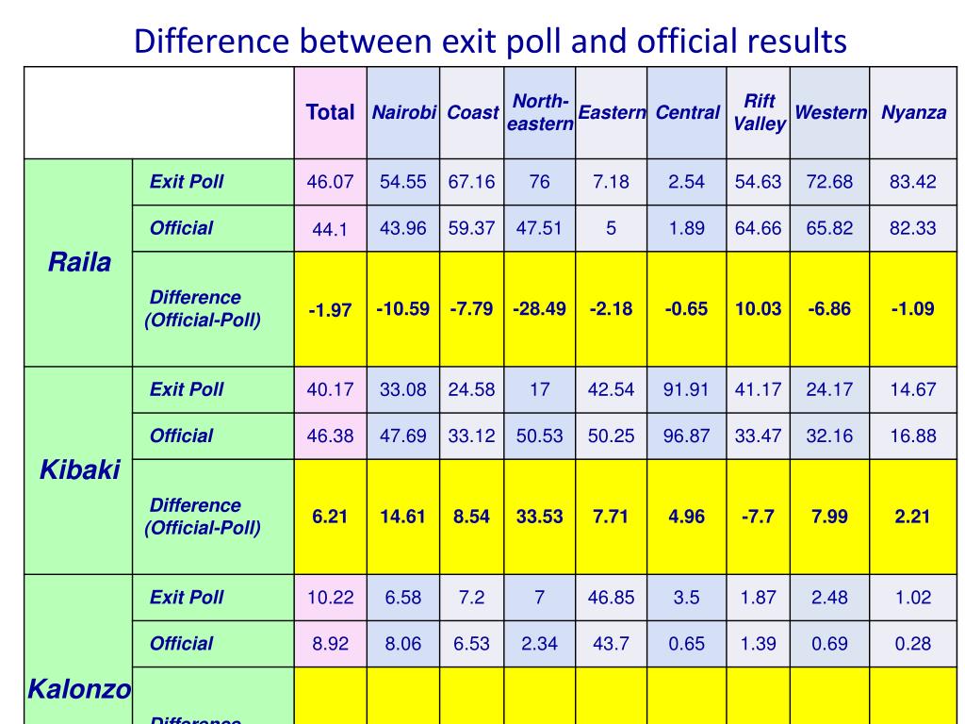This screenshot has width=965, height=724.
Task: Click Kibaki's 33.53 difference cell
Action: 540,517
